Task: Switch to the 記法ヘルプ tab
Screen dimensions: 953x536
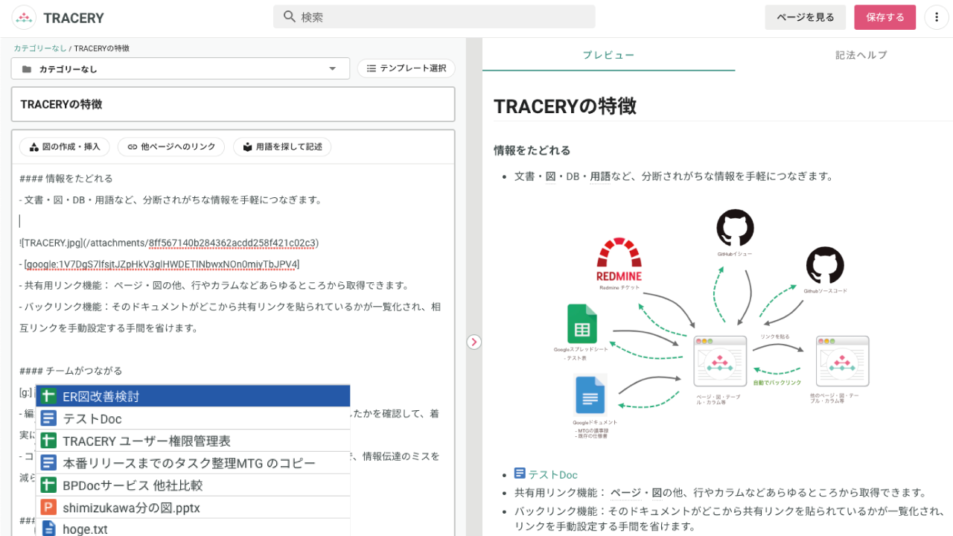Action: tap(861, 55)
